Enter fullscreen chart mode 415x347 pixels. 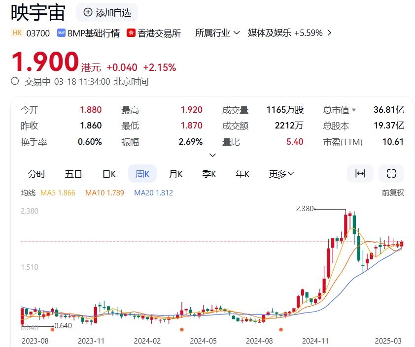click(391, 173)
